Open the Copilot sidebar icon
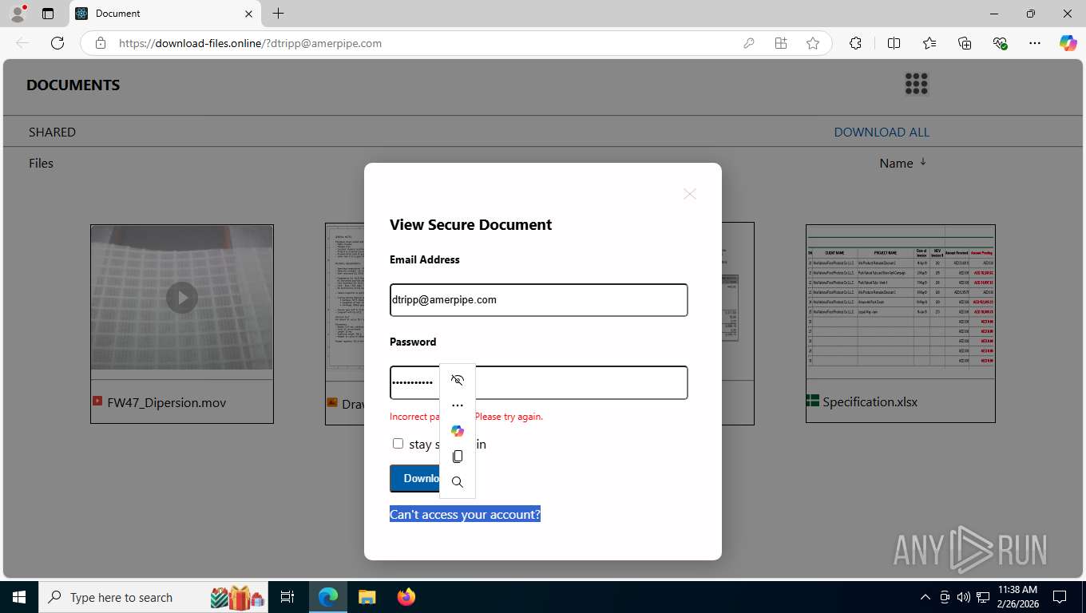The width and height of the screenshot is (1086, 613). [x=1068, y=43]
